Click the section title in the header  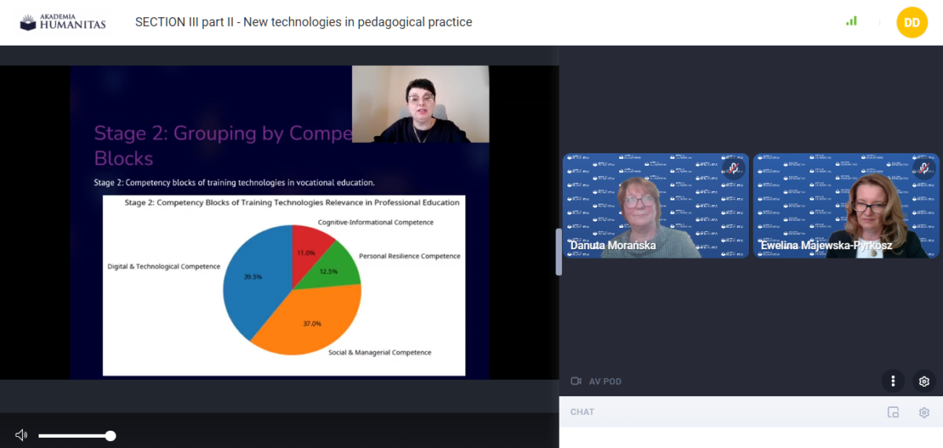point(303,22)
